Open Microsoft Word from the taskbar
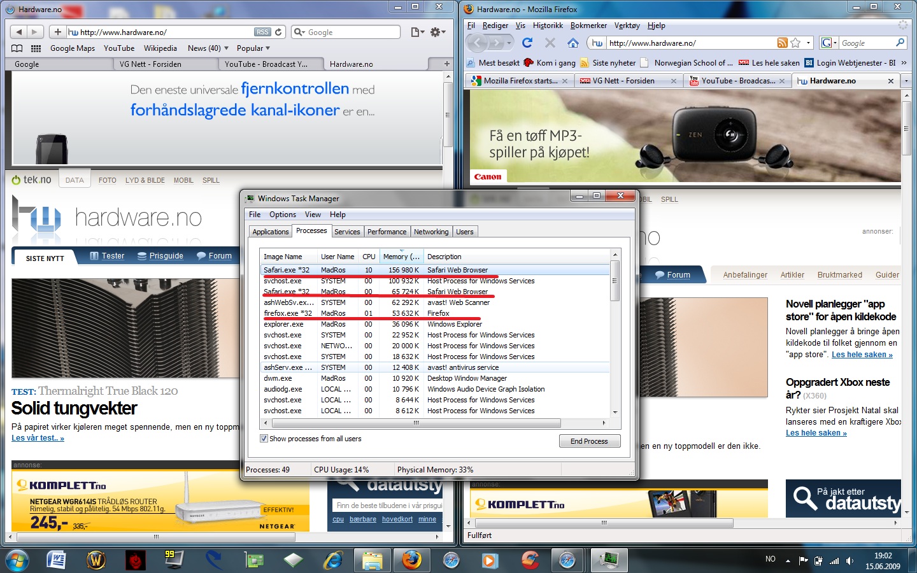 57,560
